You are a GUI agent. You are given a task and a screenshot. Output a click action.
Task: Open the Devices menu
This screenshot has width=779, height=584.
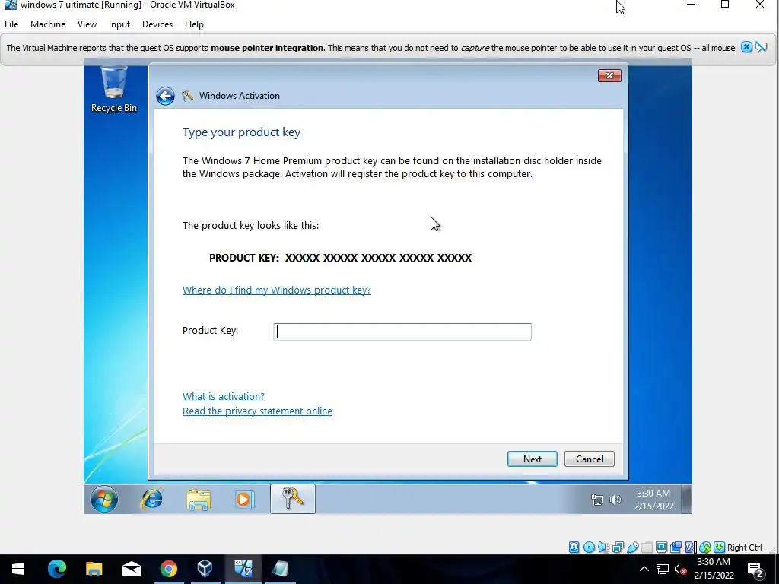157,24
